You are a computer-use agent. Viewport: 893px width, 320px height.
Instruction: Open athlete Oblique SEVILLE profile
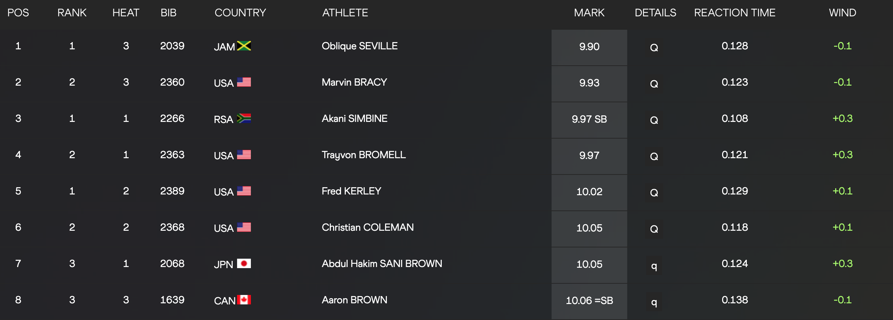tap(360, 46)
